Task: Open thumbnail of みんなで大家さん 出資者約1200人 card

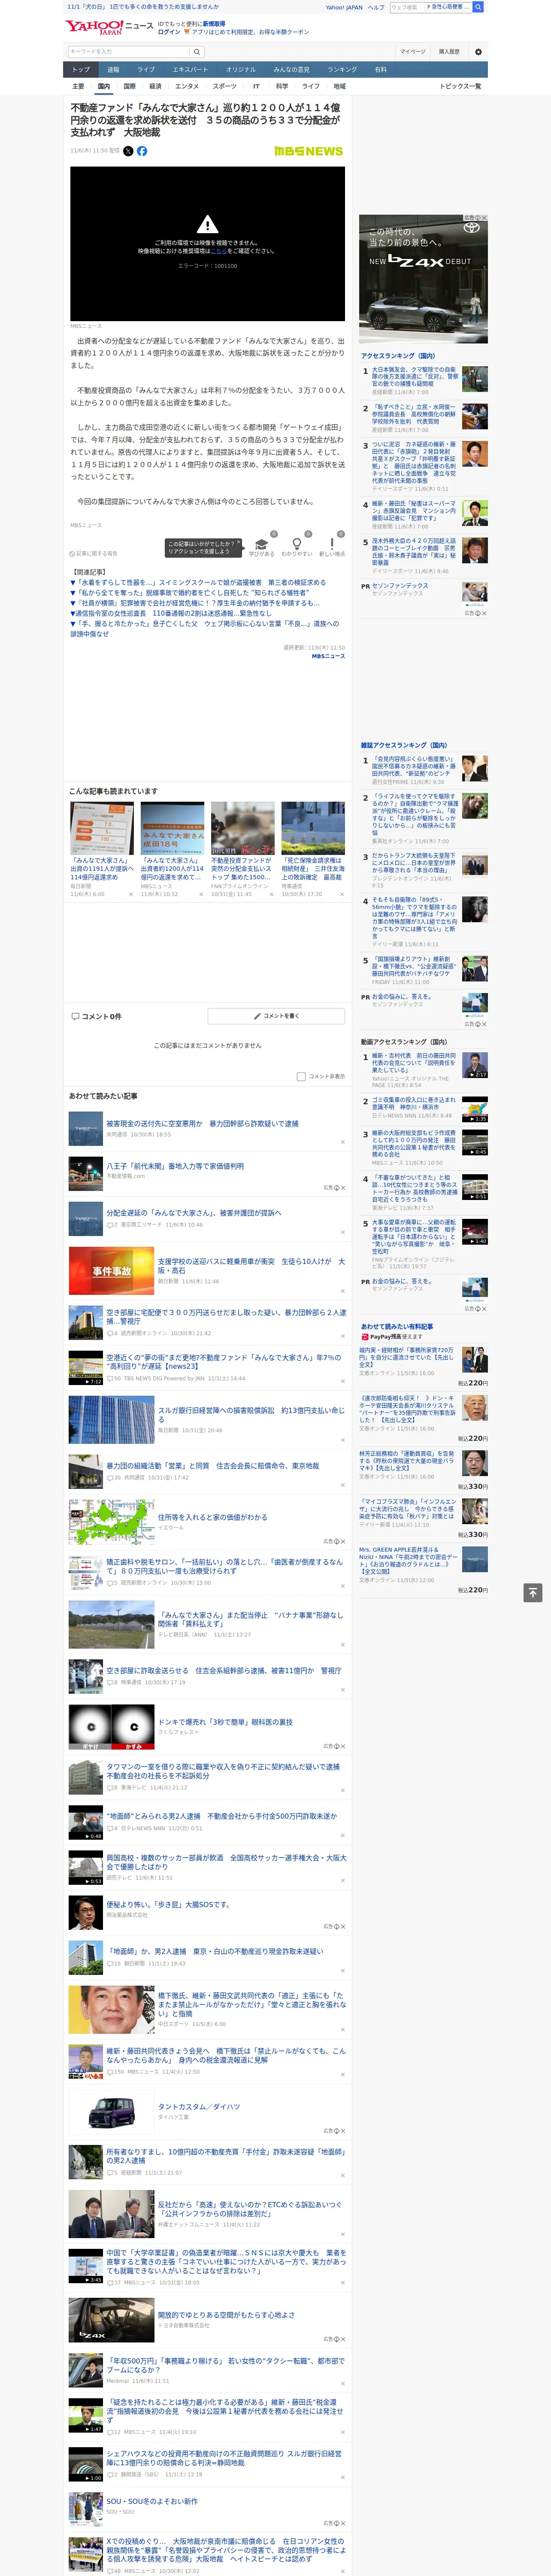Action: 172,828
